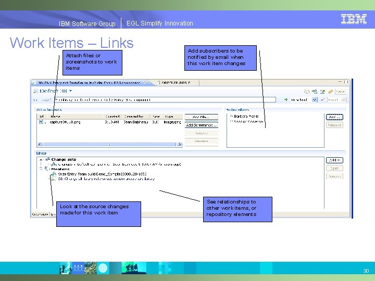Click the first toolbar icon left of Save
375x281 pixels.
(x=307, y=92)
